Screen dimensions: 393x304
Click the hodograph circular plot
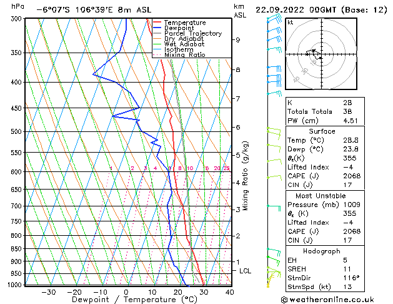point(321,54)
